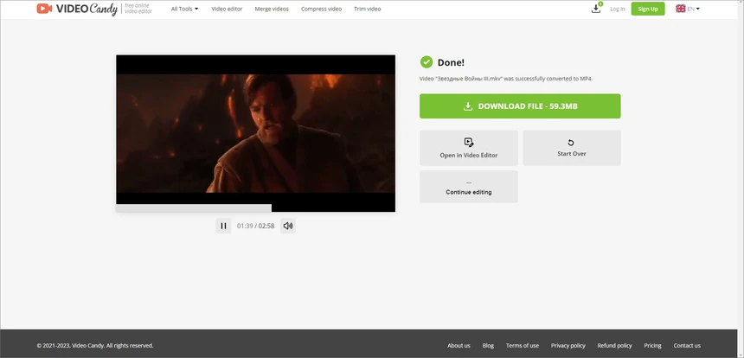Screen dimensions: 744x358
Task: Open the downloads icon in header
Action: pyautogui.click(x=596, y=9)
